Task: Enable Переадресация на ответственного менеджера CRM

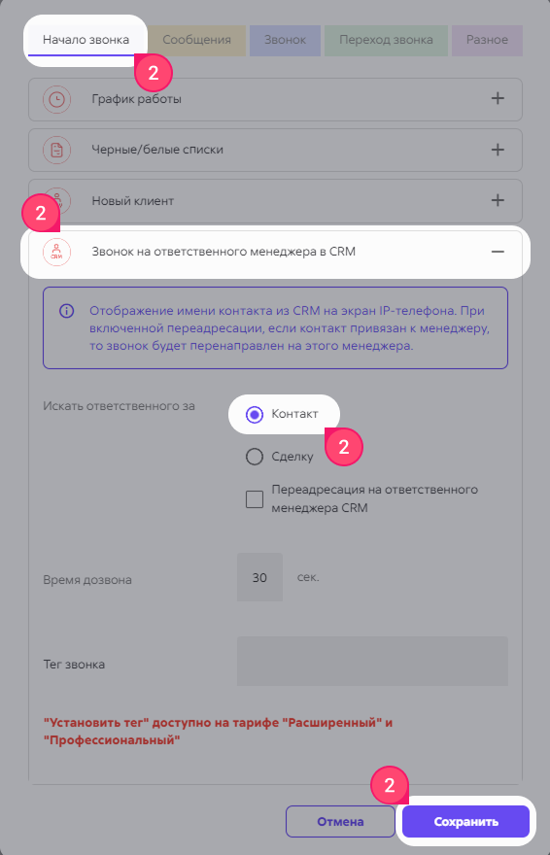Action: [255, 498]
